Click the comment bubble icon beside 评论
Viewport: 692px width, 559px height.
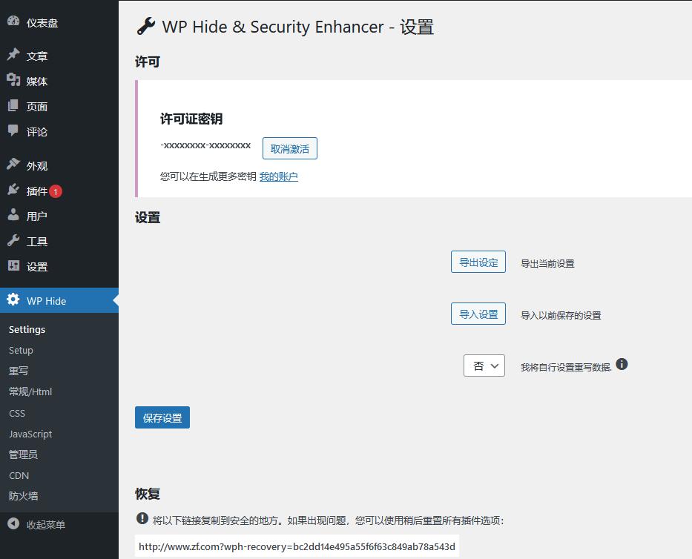point(13,130)
